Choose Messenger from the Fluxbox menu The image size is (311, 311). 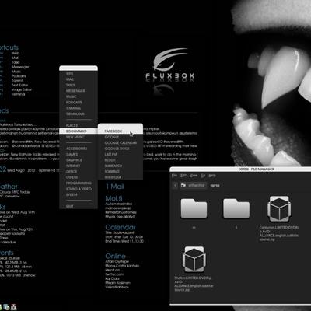point(79,91)
